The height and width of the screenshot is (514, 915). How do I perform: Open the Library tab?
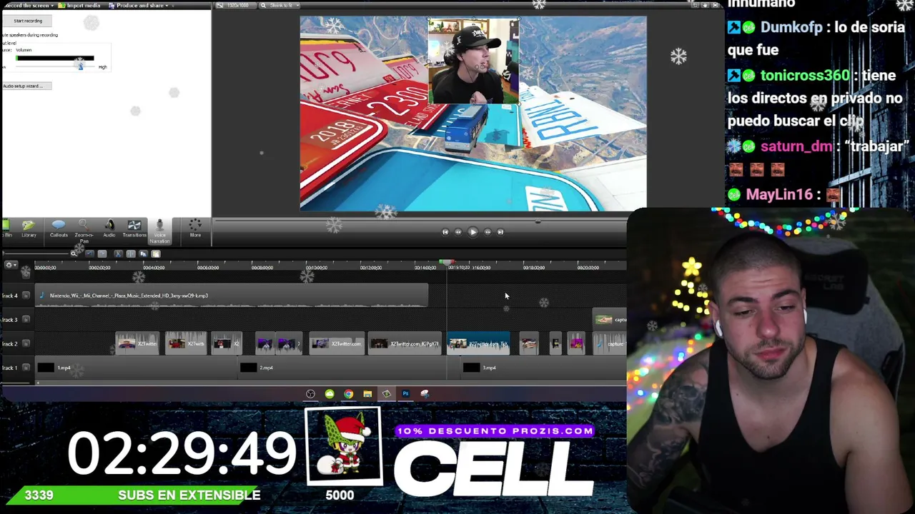click(x=29, y=229)
